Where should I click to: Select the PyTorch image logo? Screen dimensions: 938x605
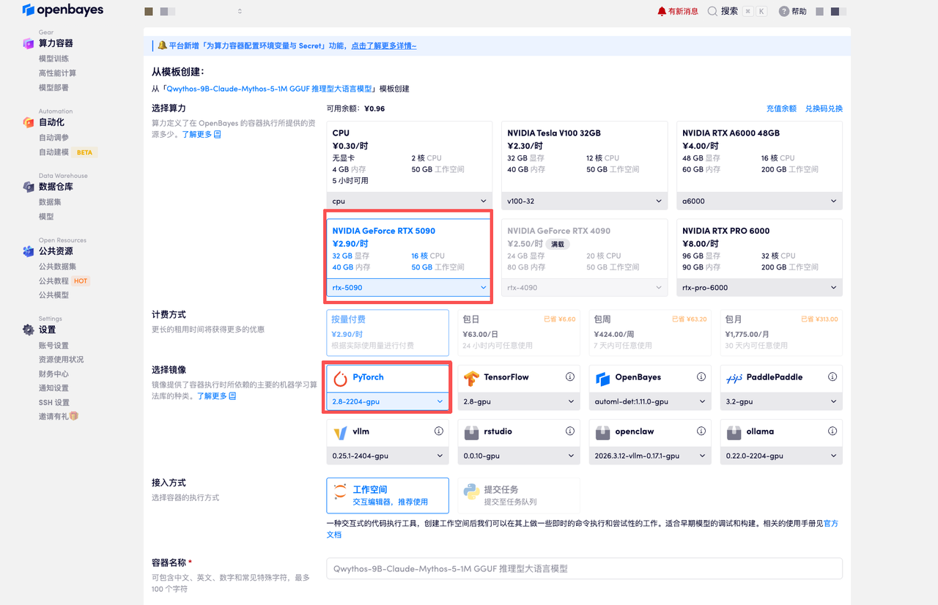point(340,378)
